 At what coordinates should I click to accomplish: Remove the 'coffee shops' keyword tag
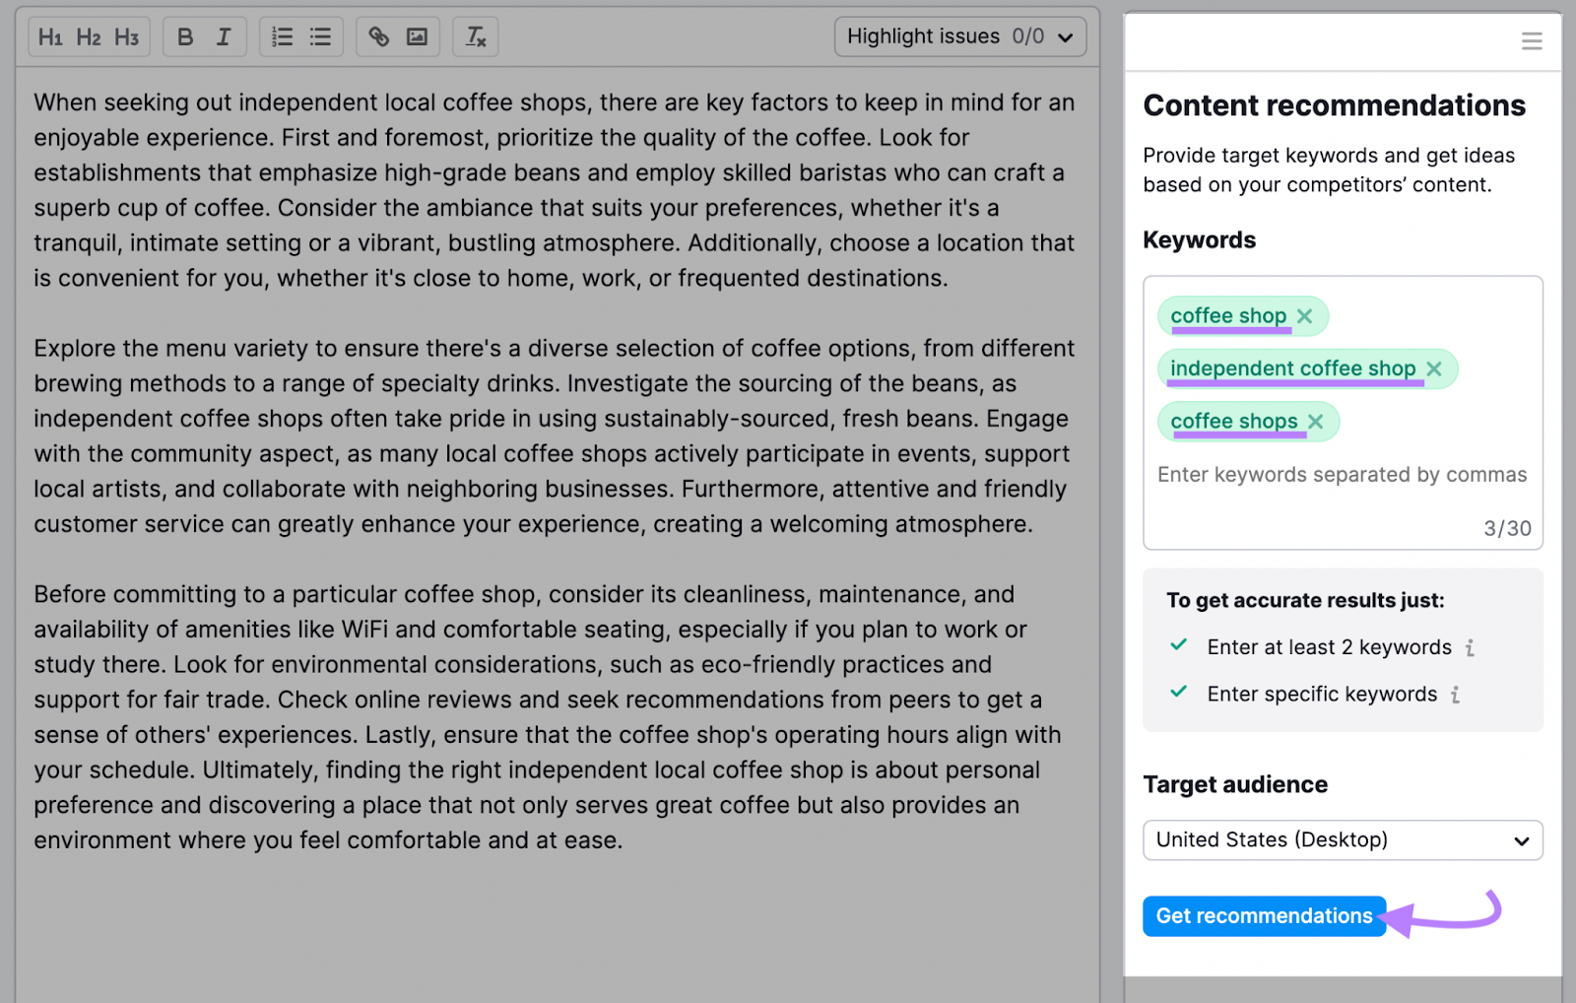(1316, 422)
